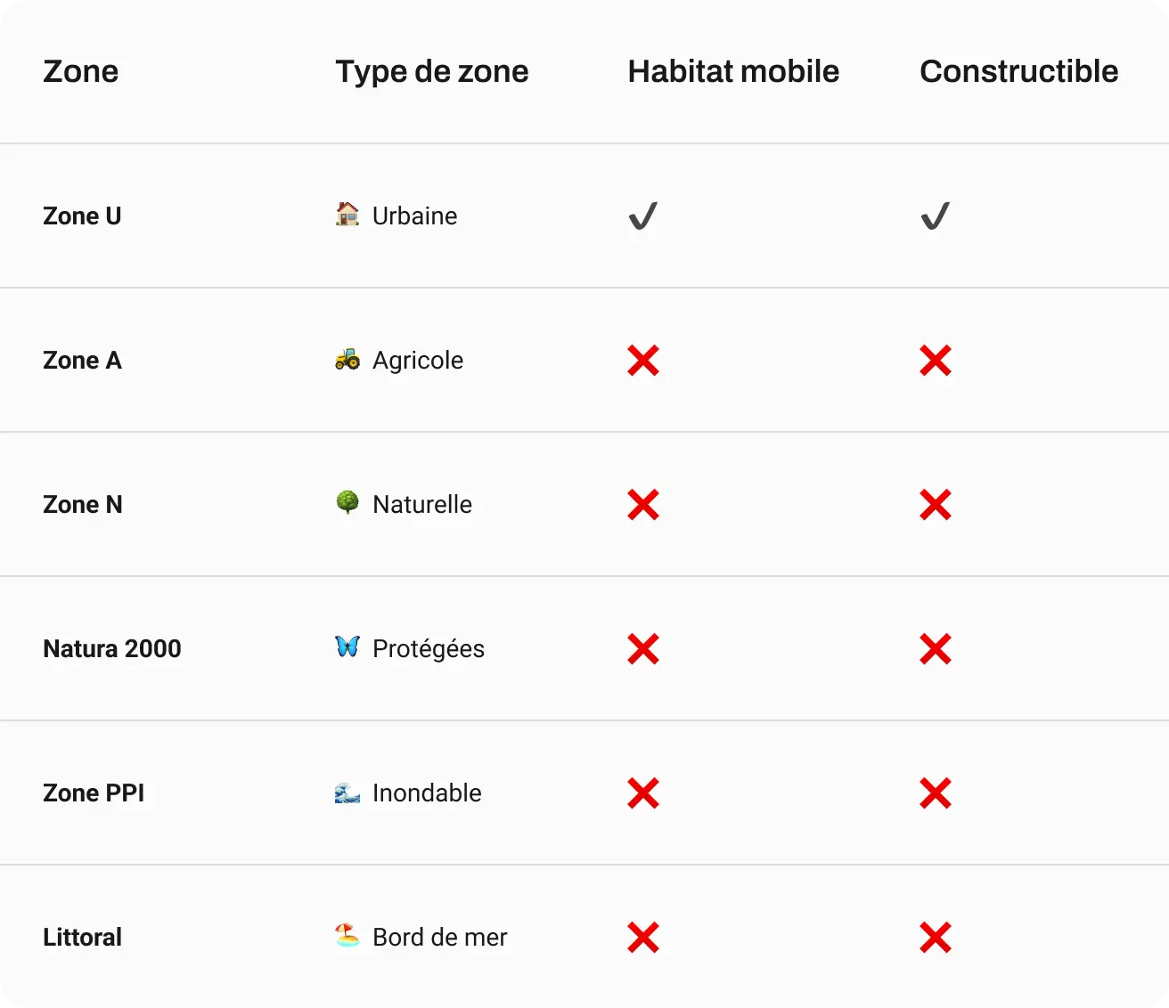Click Zone A Habitat mobile red cross
Viewport: 1169px width, 1008px height.
click(x=642, y=361)
